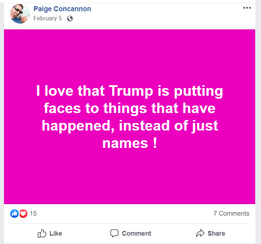The image size is (261, 244).
Task: View the 7 Comments link
Action: pyautogui.click(x=231, y=214)
